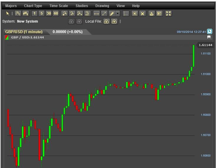Set 60 minute time scale button

(56, 13)
